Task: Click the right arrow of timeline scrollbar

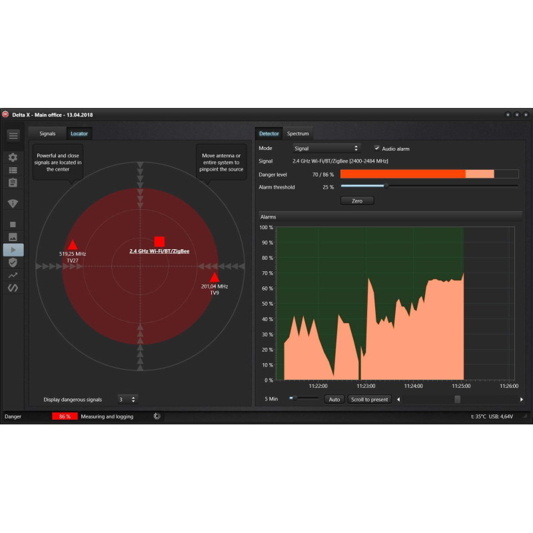Action: [522, 399]
